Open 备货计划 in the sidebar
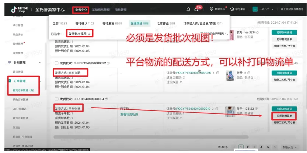This screenshot has width=307, height=153. (18, 72)
